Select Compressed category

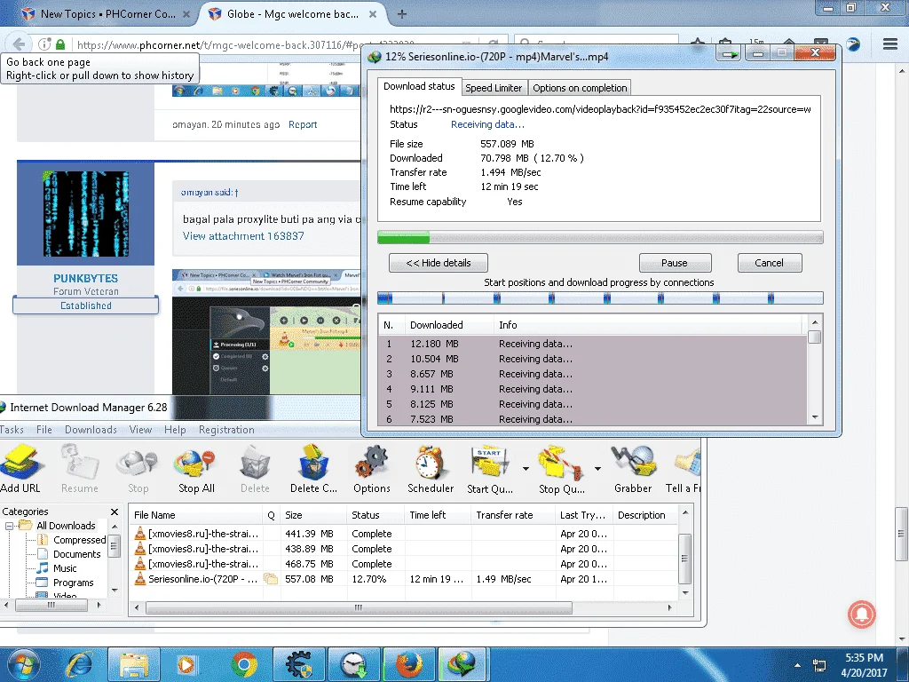[79, 540]
